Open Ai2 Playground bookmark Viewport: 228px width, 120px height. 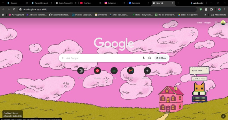point(16,15)
